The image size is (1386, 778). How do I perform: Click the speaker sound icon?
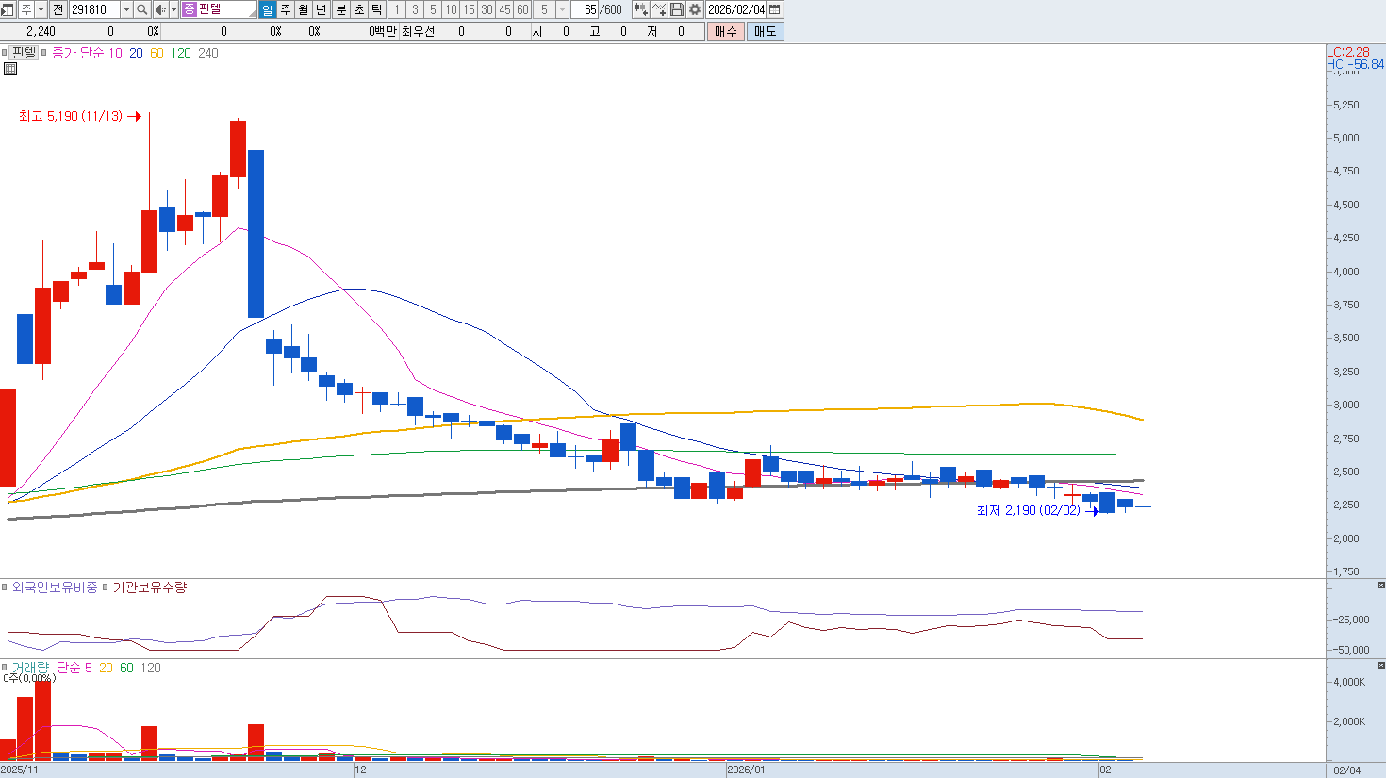159,9
